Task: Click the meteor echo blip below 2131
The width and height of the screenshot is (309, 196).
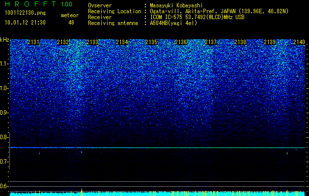Action: [40, 153]
